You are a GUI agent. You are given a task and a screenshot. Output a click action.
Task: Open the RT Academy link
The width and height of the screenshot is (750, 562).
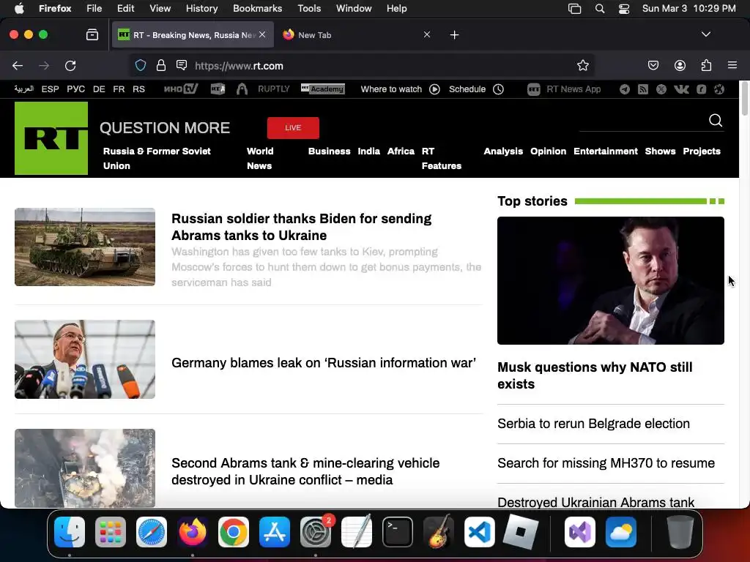pyautogui.click(x=323, y=89)
